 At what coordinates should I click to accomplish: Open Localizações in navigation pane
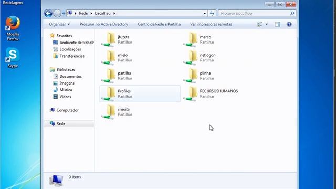pos(70,49)
